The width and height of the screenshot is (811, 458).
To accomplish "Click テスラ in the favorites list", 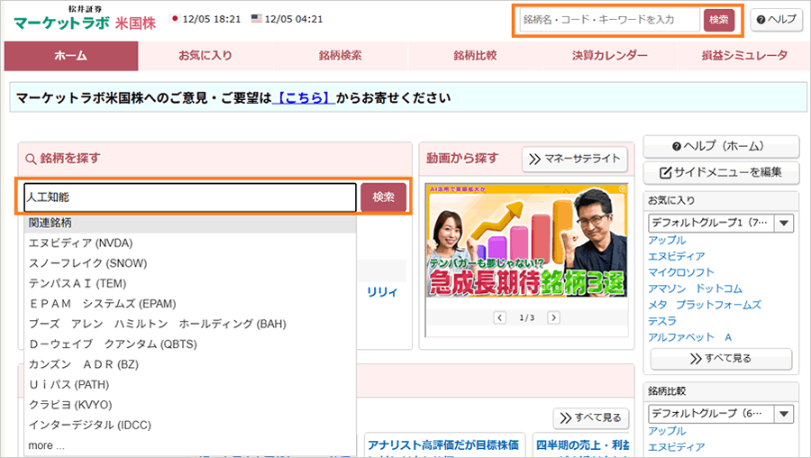I will pyautogui.click(x=661, y=321).
